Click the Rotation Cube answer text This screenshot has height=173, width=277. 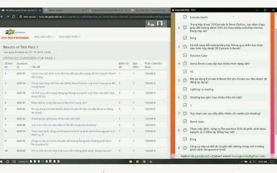[199, 56]
